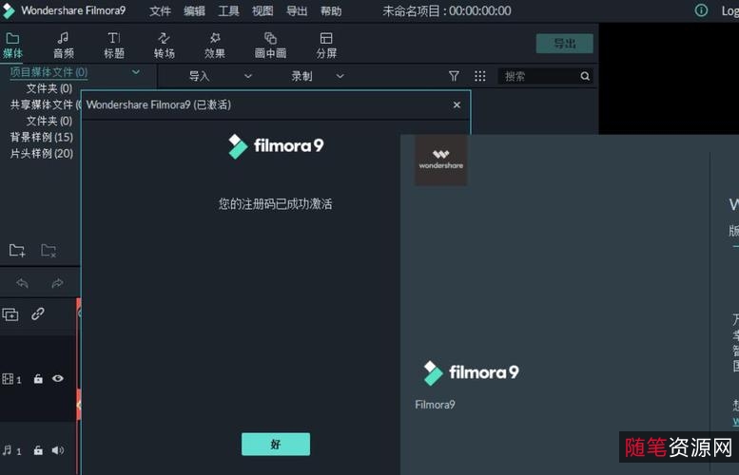Open the 导入 import dropdown

coord(221,76)
